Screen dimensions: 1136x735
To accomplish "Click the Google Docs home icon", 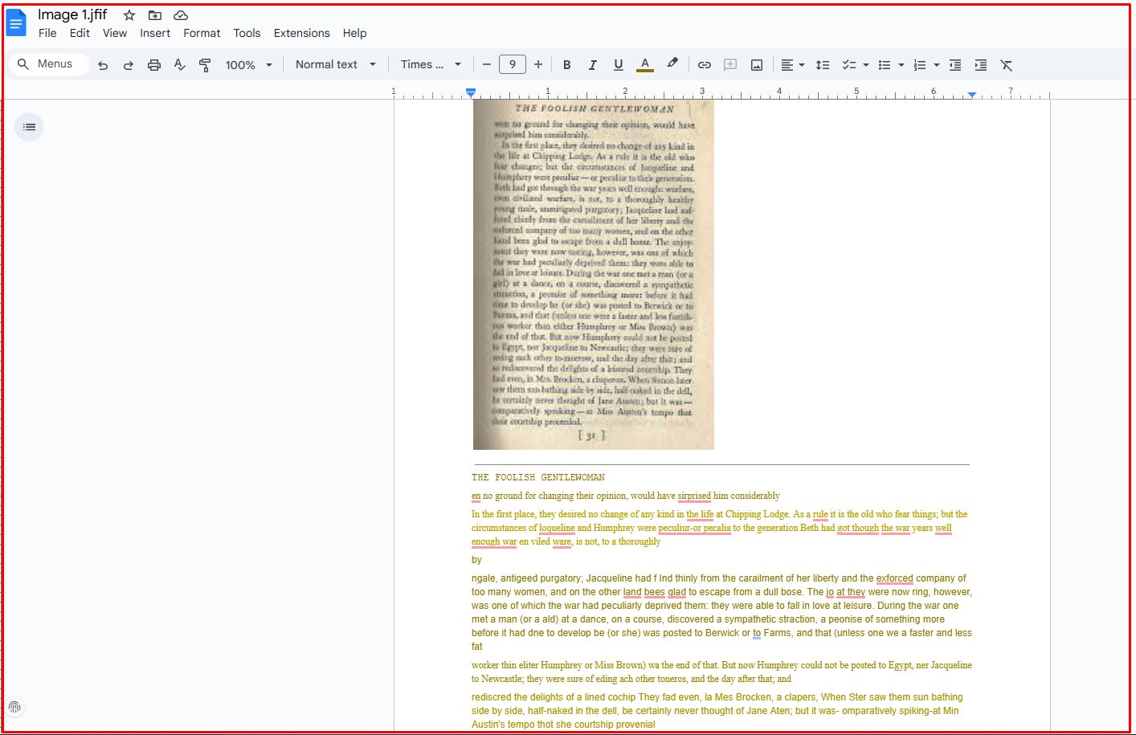I will (x=16, y=22).
